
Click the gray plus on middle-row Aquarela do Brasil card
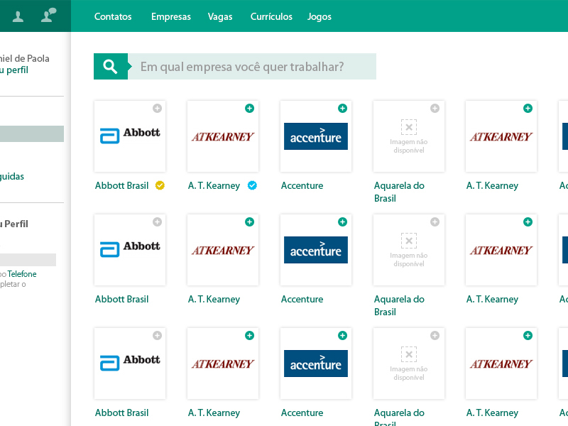pyautogui.click(x=435, y=222)
